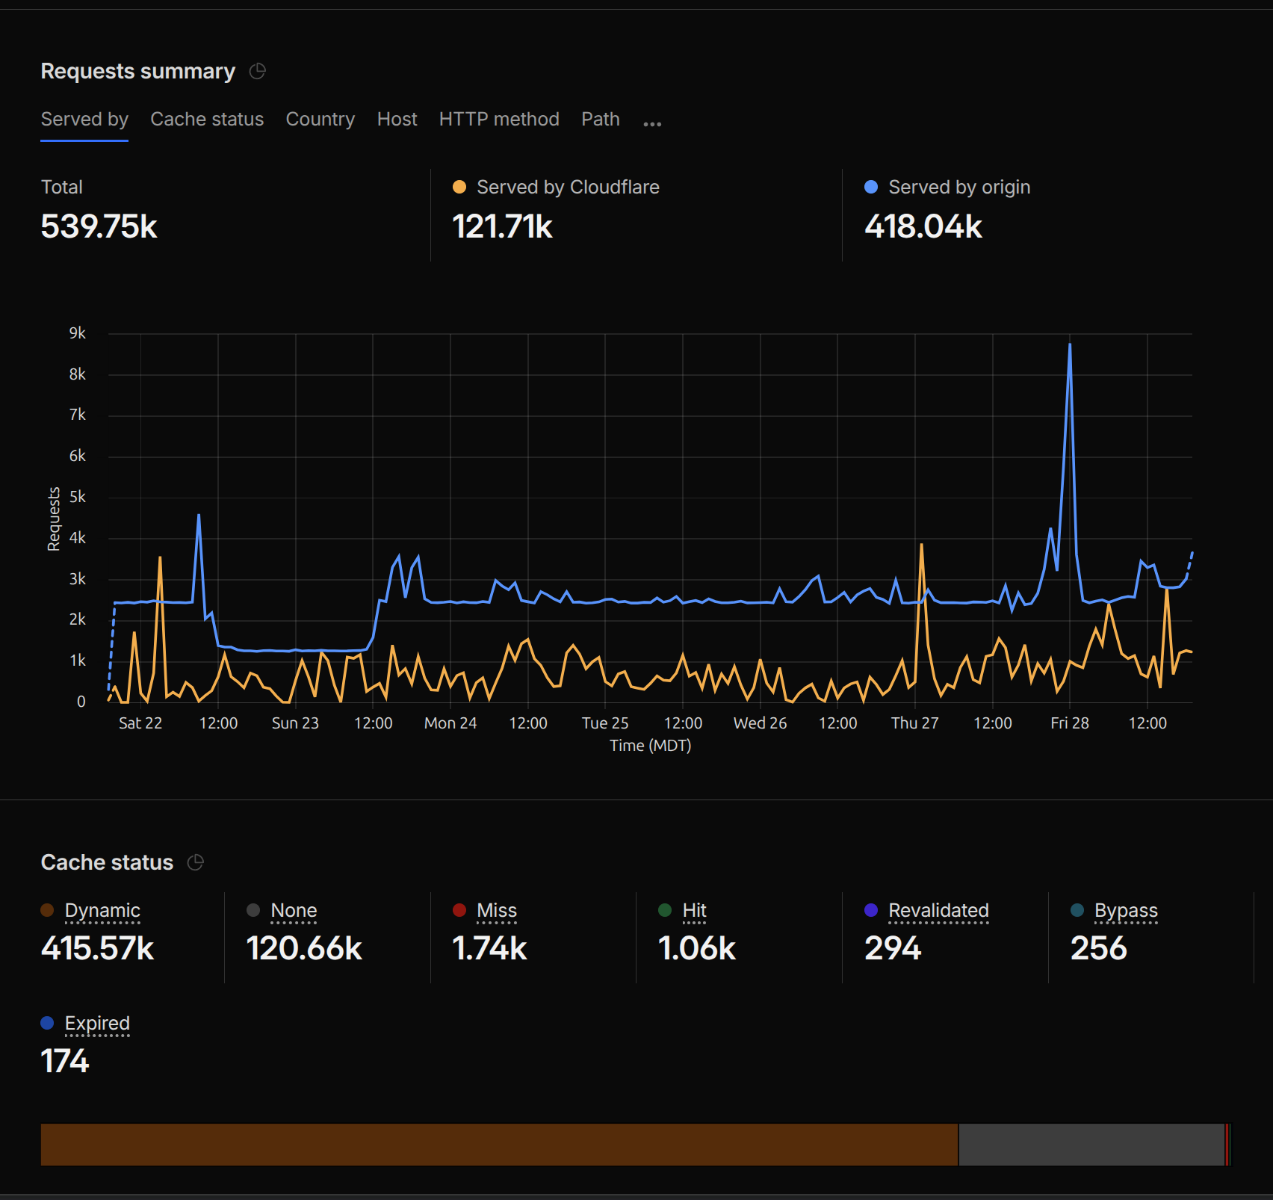This screenshot has height=1200, width=1273.
Task: Click the Dynamic brown color dot
Action: click(x=47, y=910)
